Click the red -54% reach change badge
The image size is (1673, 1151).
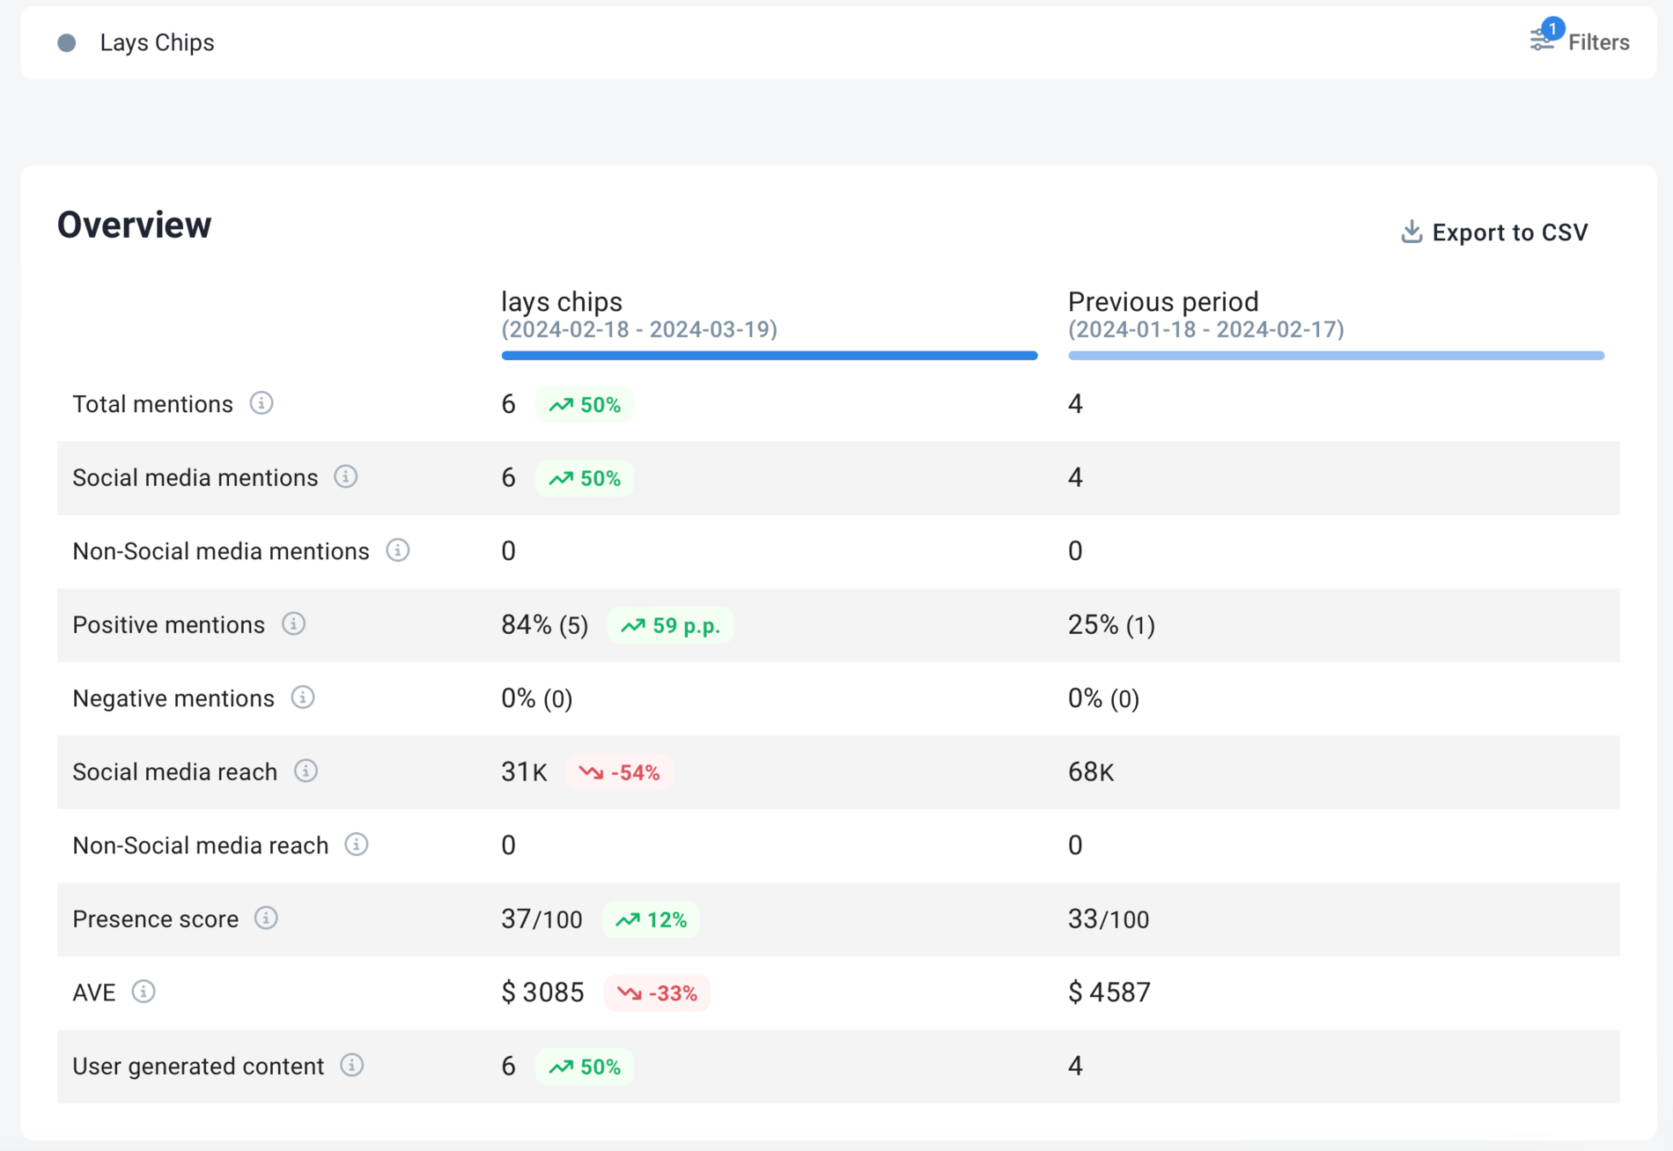[x=620, y=772]
